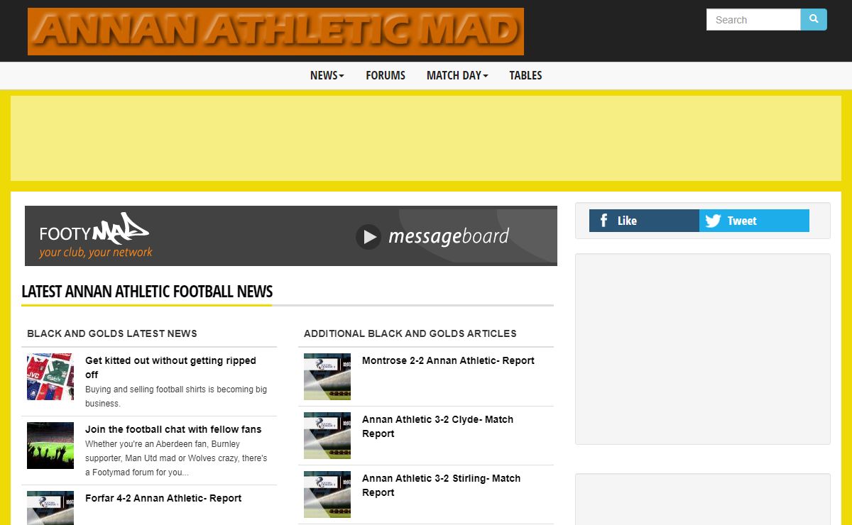852x525 pixels.
Task: Open the messageboard banner text
Action: point(448,236)
